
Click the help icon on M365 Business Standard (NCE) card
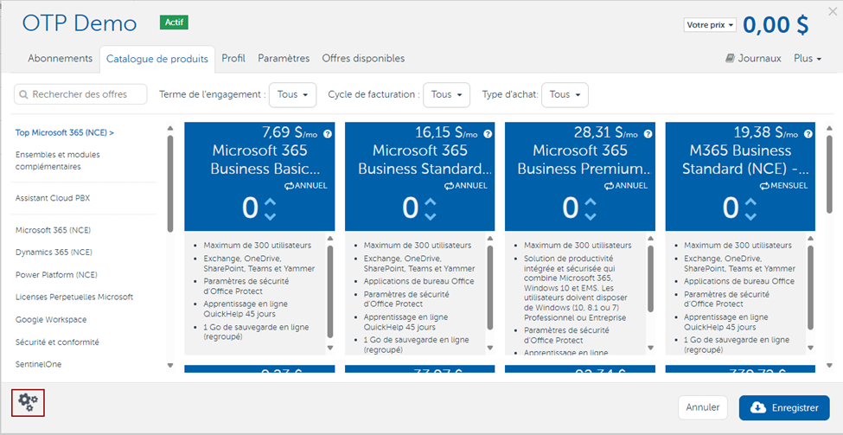tap(808, 134)
